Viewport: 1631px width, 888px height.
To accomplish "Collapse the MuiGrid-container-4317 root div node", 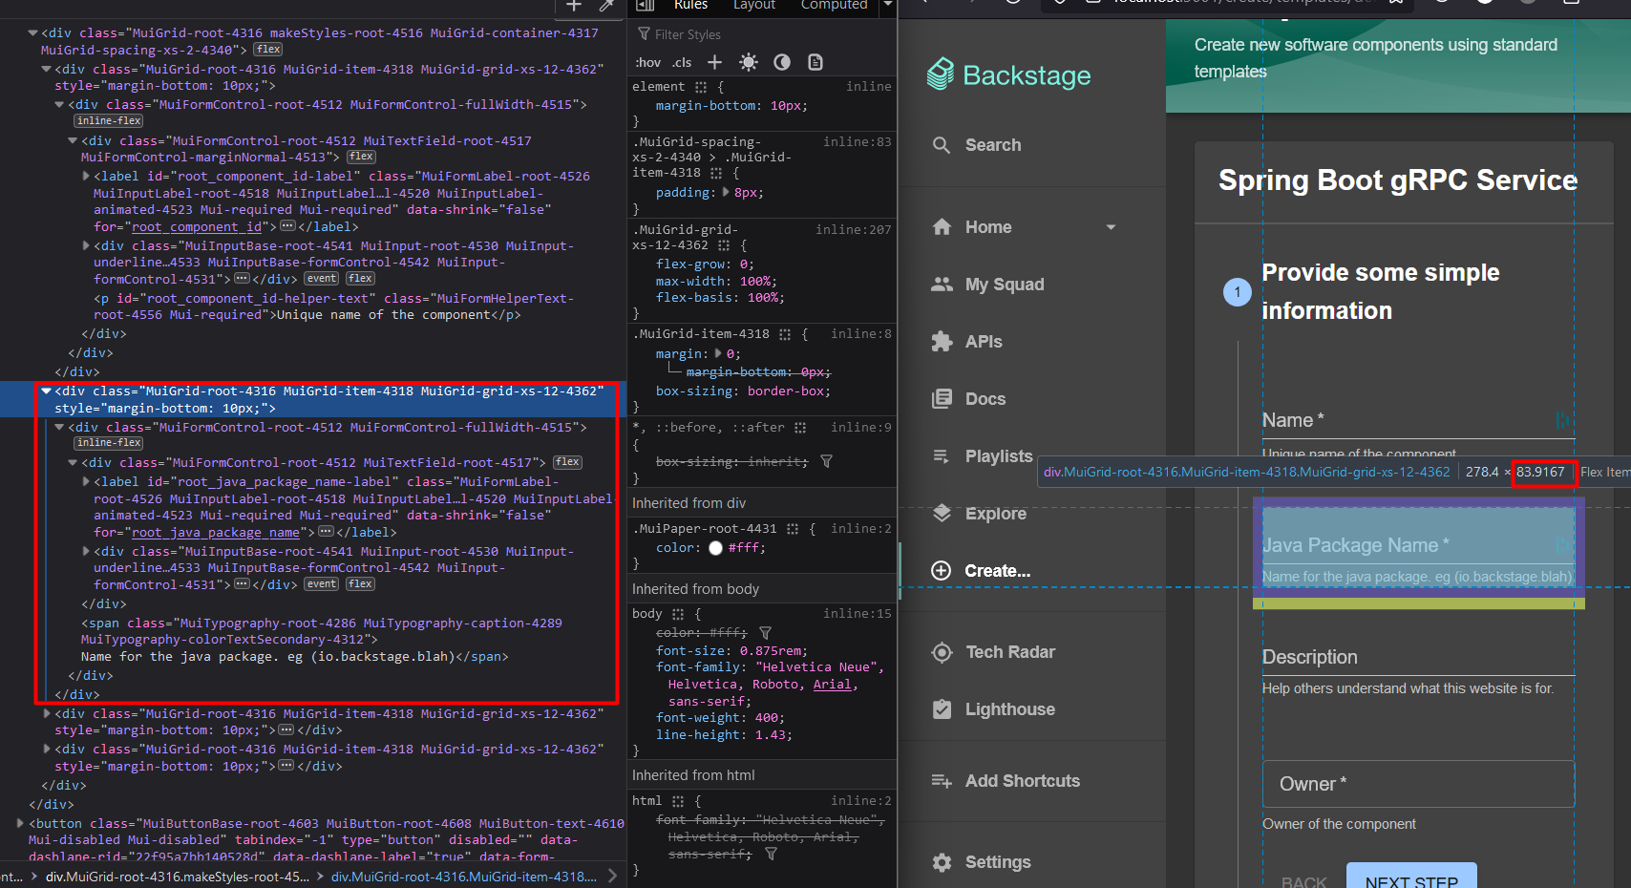I will pos(32,32).
